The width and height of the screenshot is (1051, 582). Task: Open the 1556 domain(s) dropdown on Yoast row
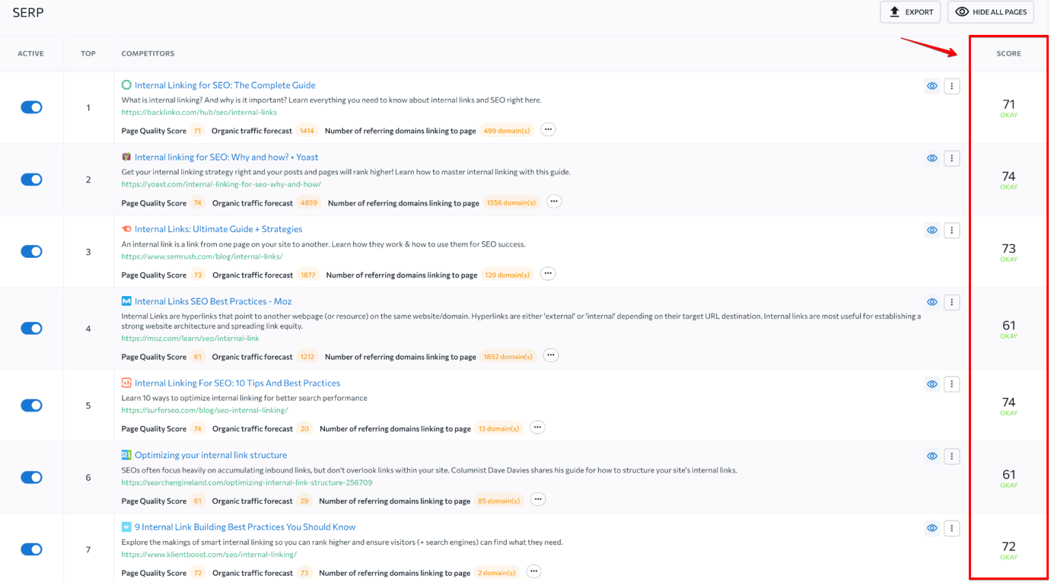pyautogui.click(x=511, y=202)
